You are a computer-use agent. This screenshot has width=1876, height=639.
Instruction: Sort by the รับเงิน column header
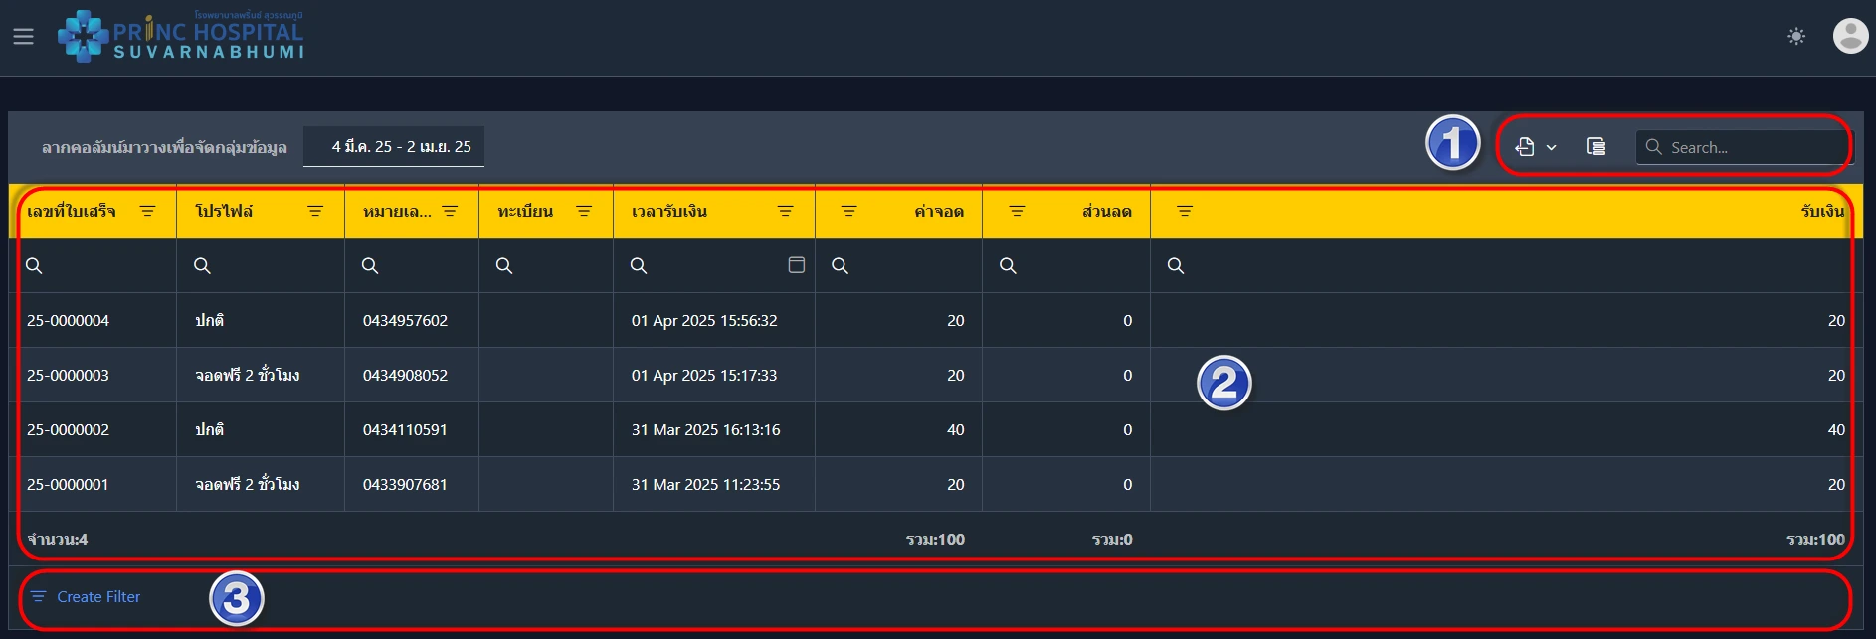coord(1821,211)
